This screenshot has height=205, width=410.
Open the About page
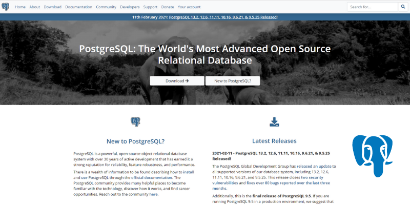tap(34, 7)
